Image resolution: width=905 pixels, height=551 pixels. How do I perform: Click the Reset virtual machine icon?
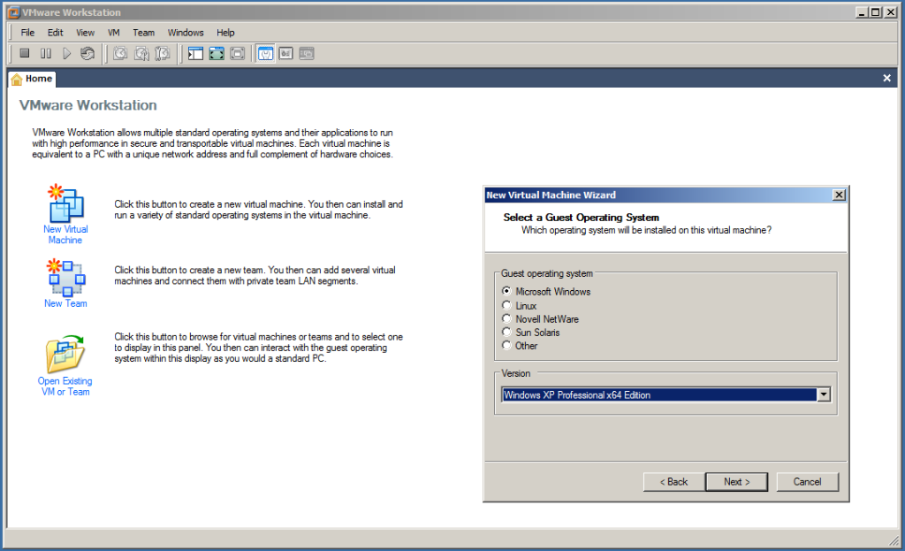(87, 54)
